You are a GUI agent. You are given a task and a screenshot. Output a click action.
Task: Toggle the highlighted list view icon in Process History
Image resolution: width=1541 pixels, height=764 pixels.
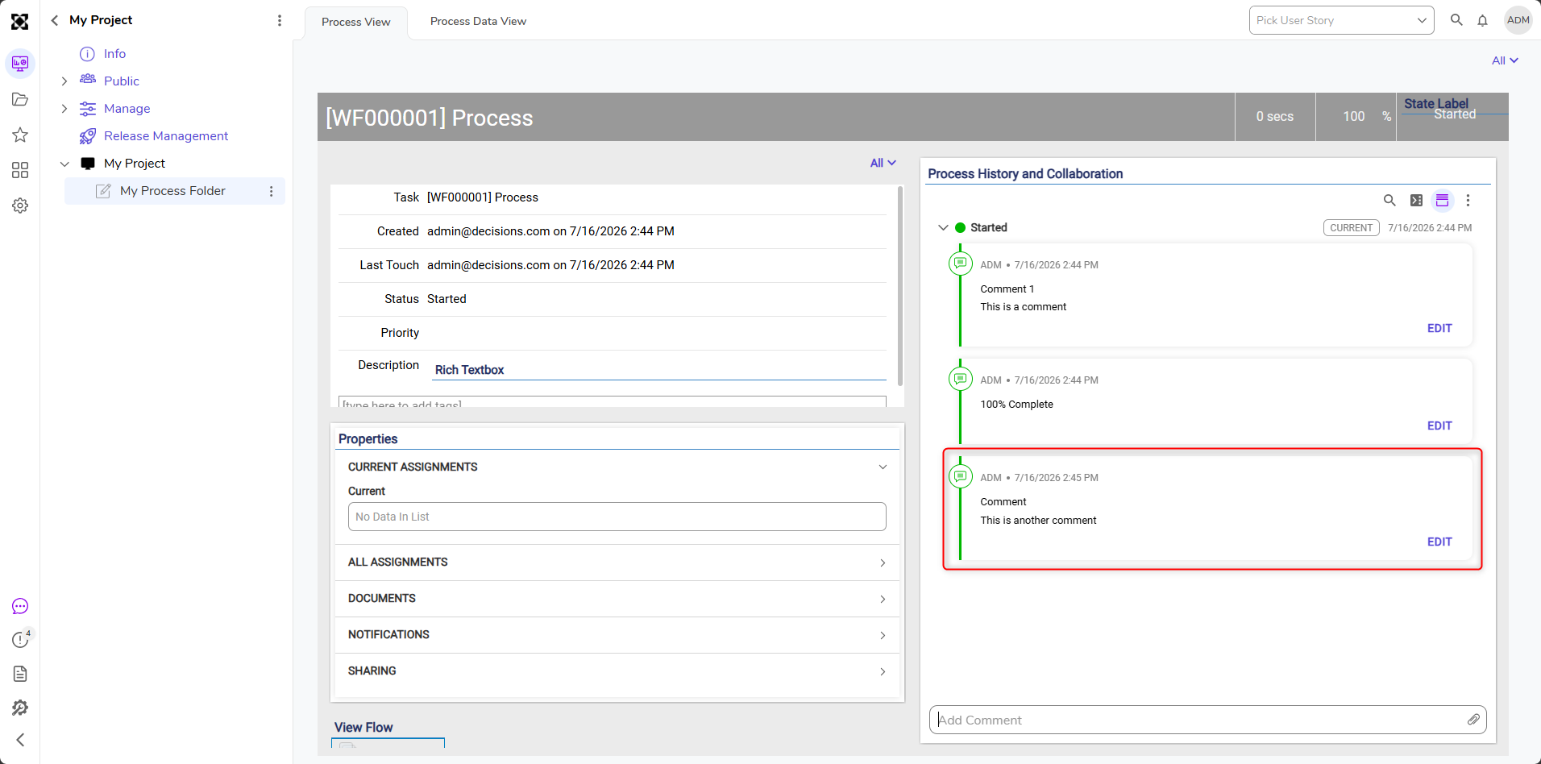pos(1442,200)
